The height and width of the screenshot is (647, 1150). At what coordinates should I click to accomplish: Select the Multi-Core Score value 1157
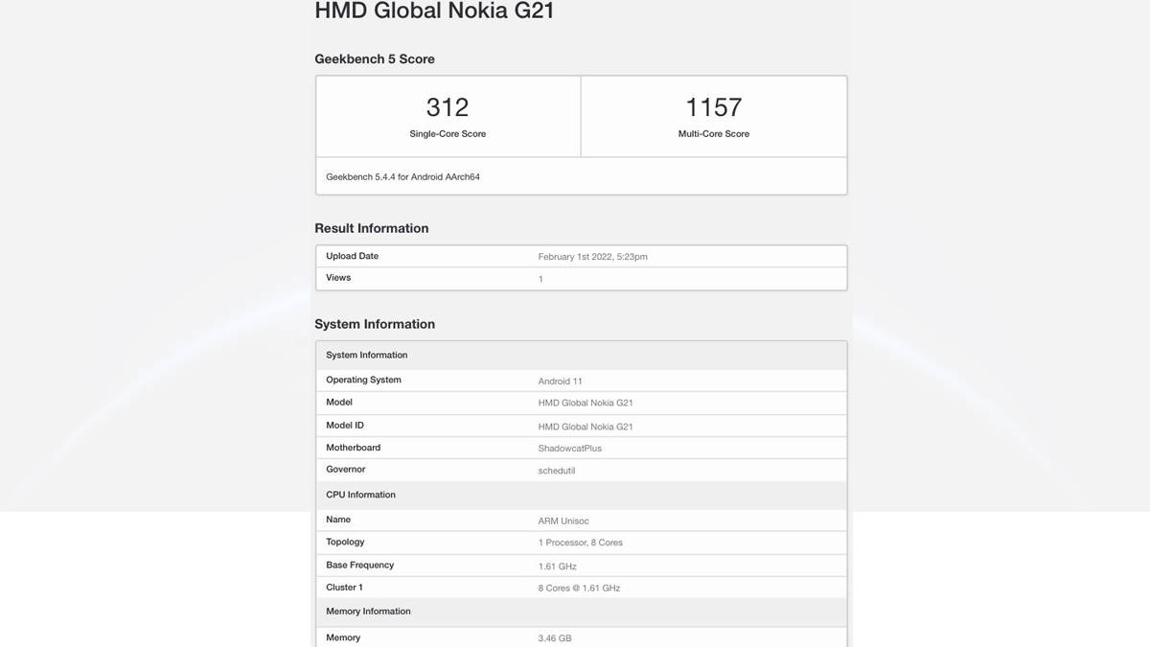pos(713,106)
